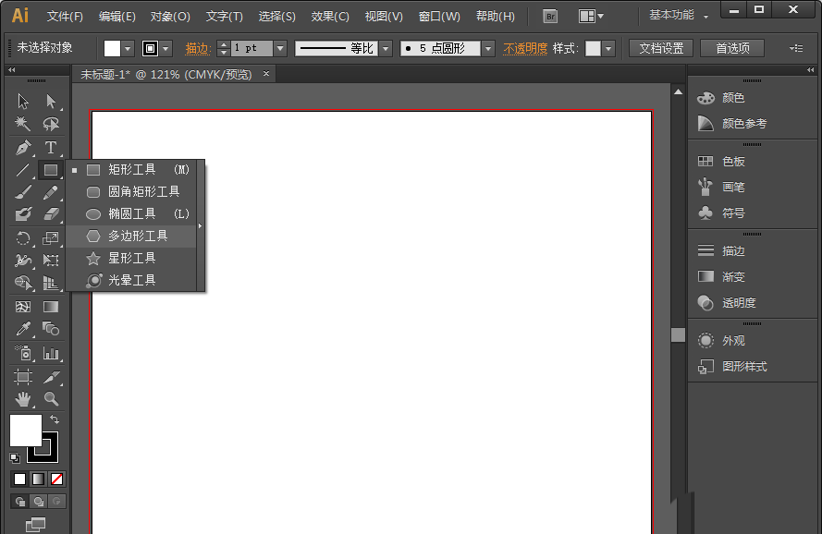Choose 光晕工具 from flyout
Image resolution: width=822 pixels, height=534 pixels.
131,280
